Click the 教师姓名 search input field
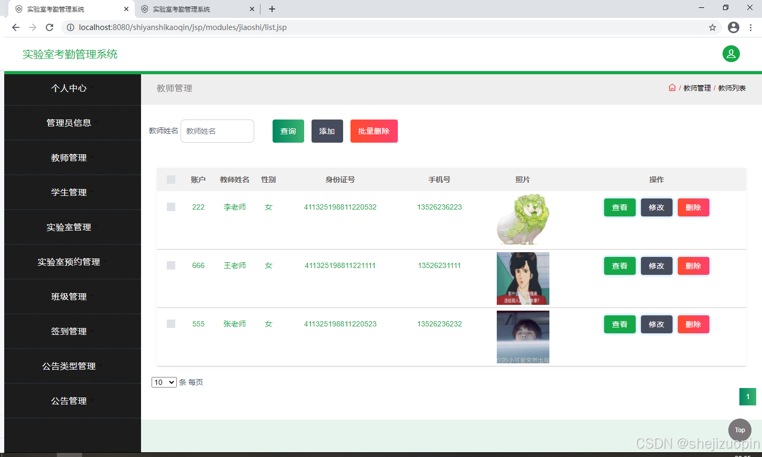This screenshot has width=762, height=457. pos(217,131)
